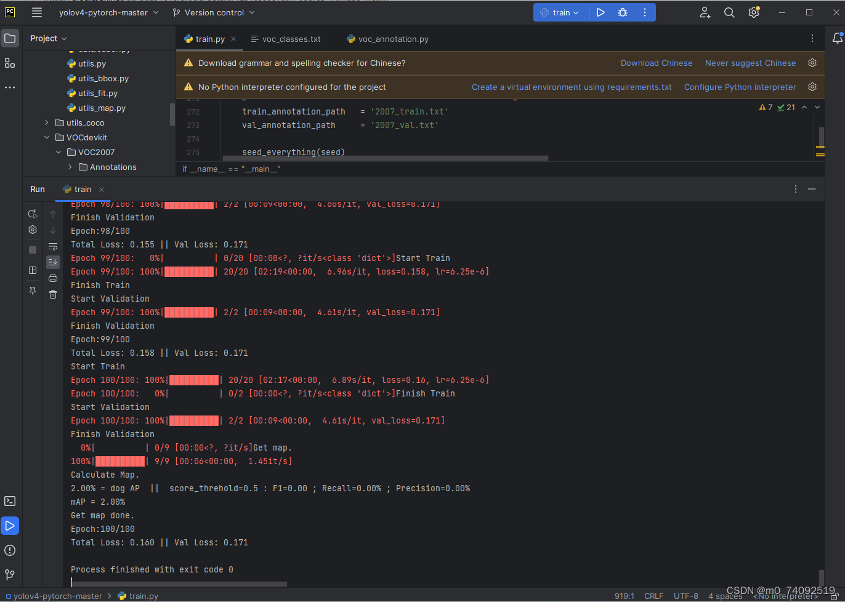Close the train run tab
Screen dimensions: 845x602
102,189
